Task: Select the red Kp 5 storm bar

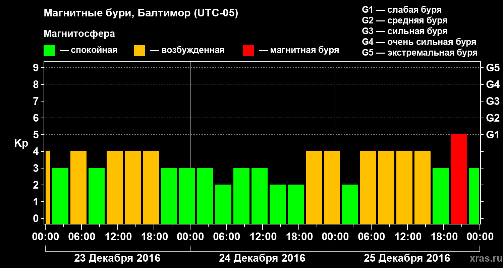Action: click(x=459, y=179)
